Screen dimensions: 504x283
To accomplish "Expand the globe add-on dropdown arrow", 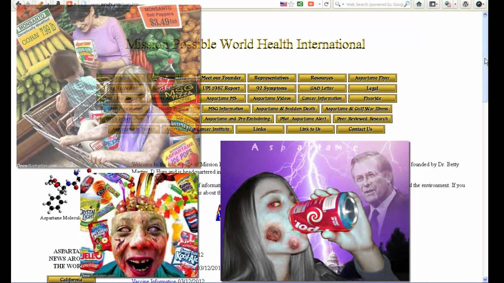I will tap(455, 4).
